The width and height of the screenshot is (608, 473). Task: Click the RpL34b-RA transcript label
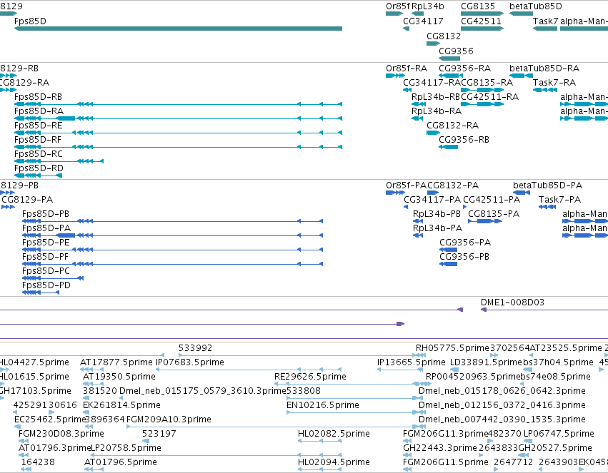coord(437,111)
